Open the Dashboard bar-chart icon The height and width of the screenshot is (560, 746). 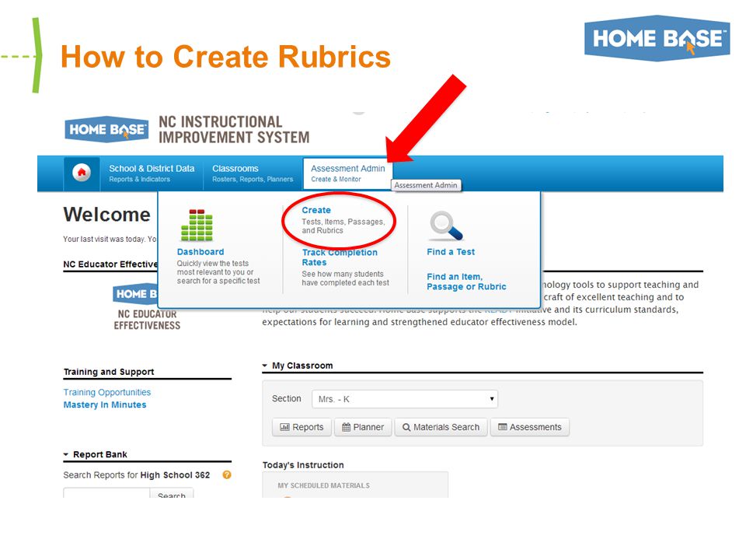point(197,226)
